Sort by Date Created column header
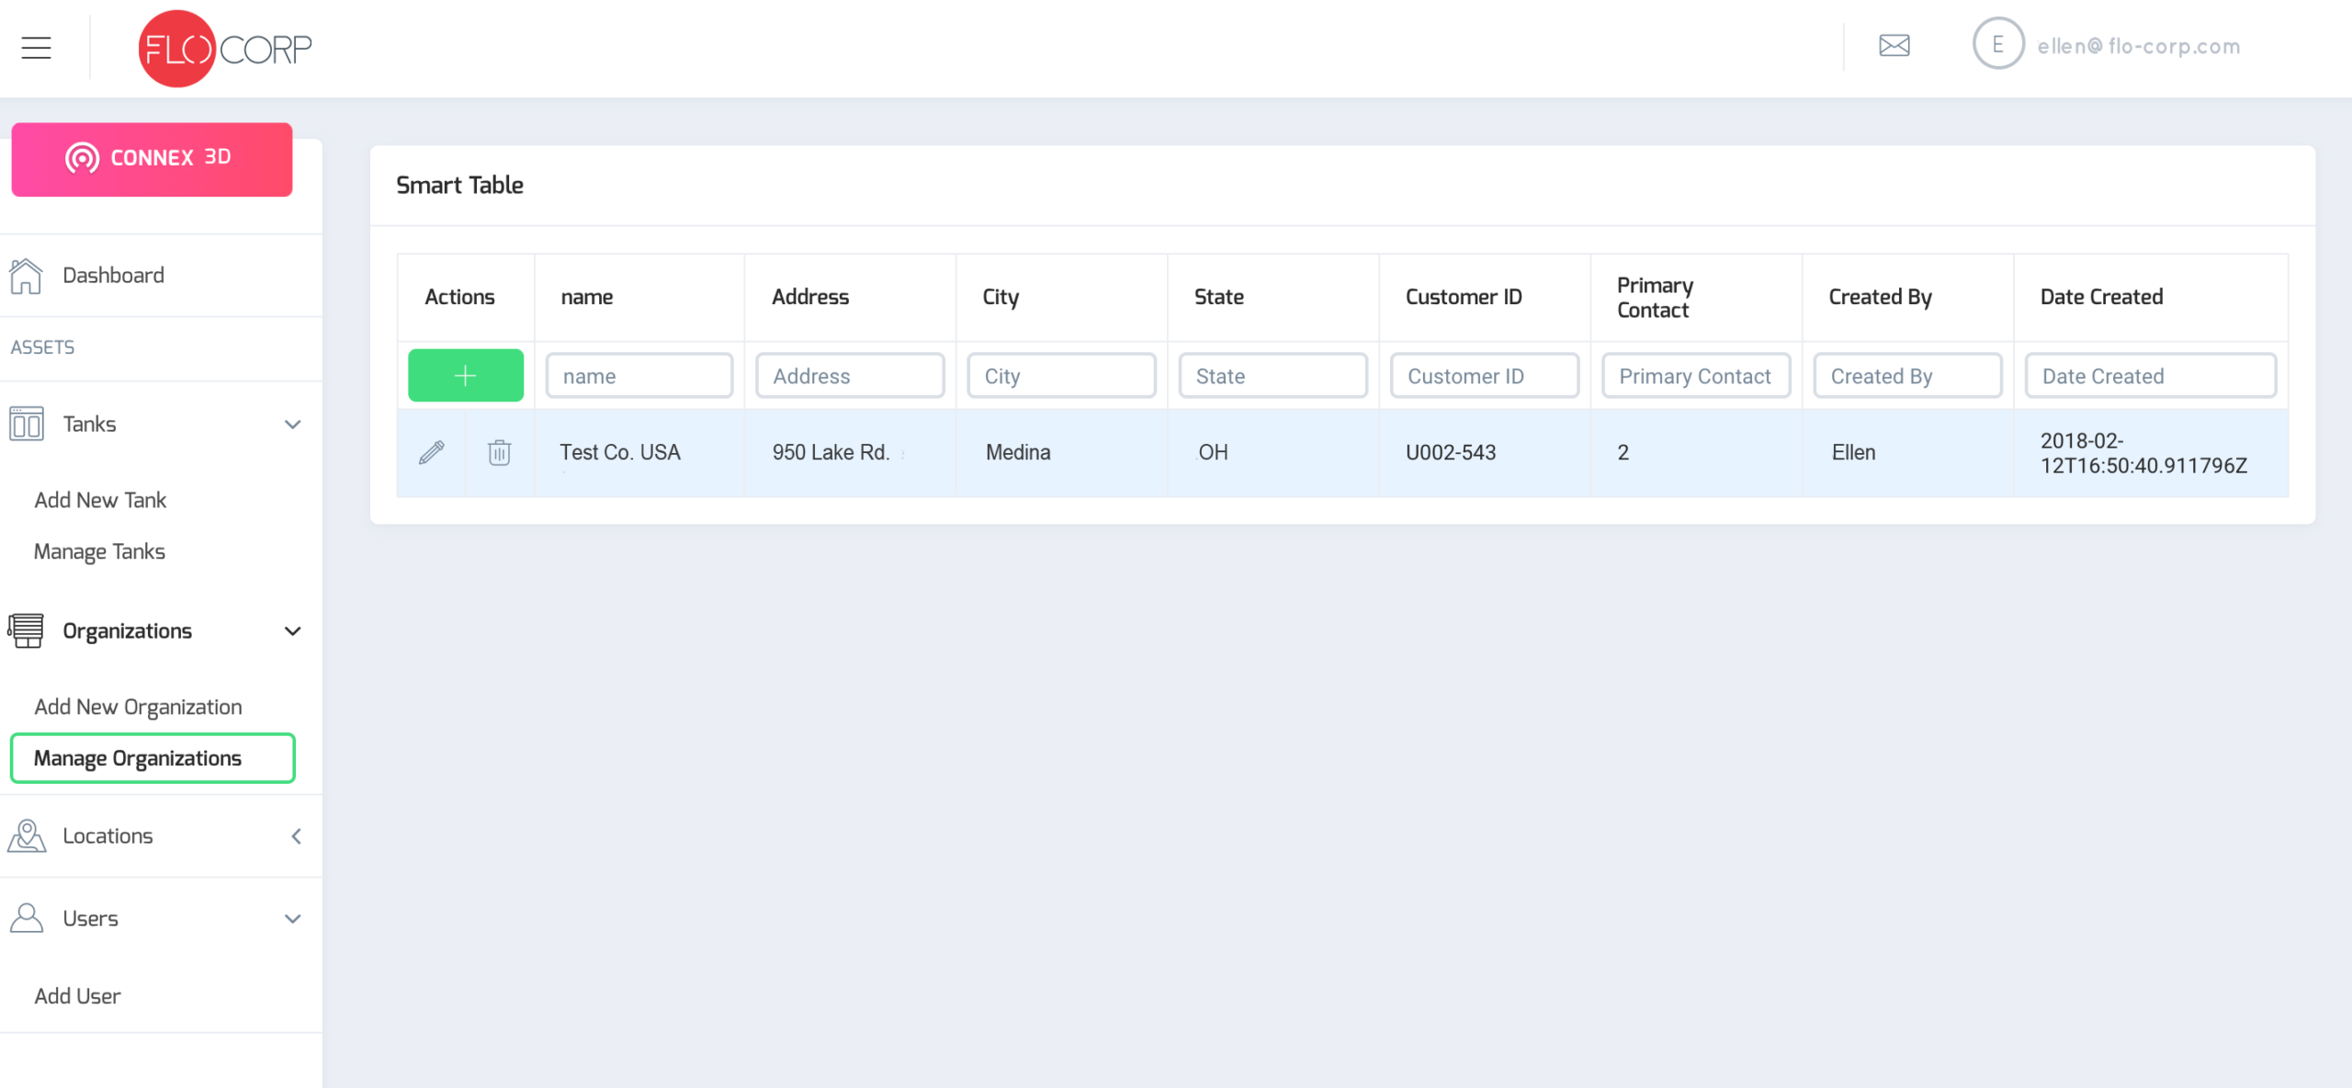 click(2101, 297)
